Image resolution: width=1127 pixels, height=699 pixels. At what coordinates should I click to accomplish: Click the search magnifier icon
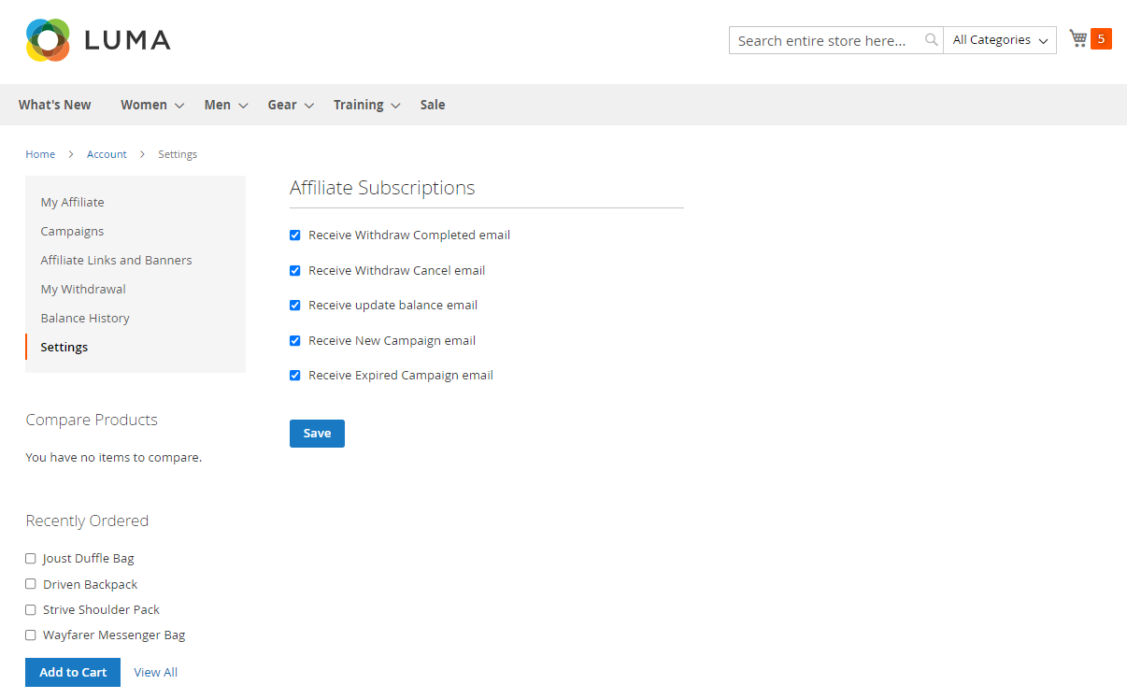pos(931,40)
